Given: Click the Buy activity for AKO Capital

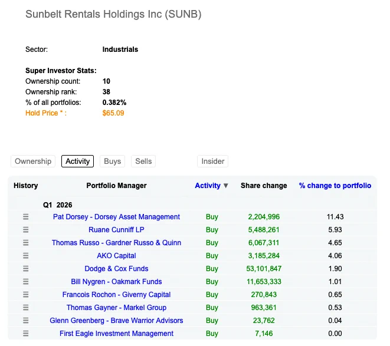Looking at the screenshot, I should pos(212,256).
